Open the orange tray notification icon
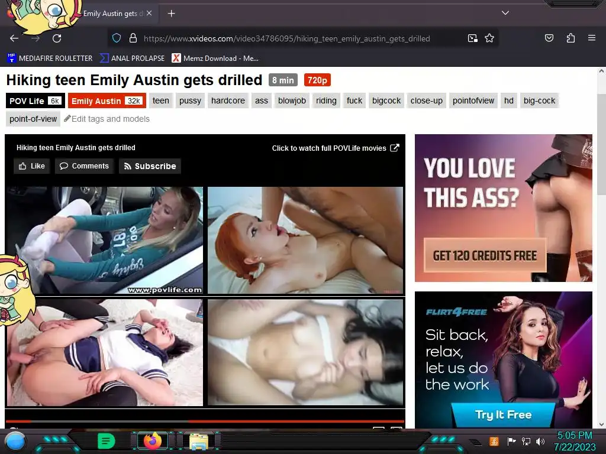This screenshot has width=606, height=454. pos(494,441)
